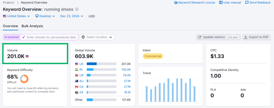Click the ZA country link
Screen dimensions: 274x108
pos(81,92)
